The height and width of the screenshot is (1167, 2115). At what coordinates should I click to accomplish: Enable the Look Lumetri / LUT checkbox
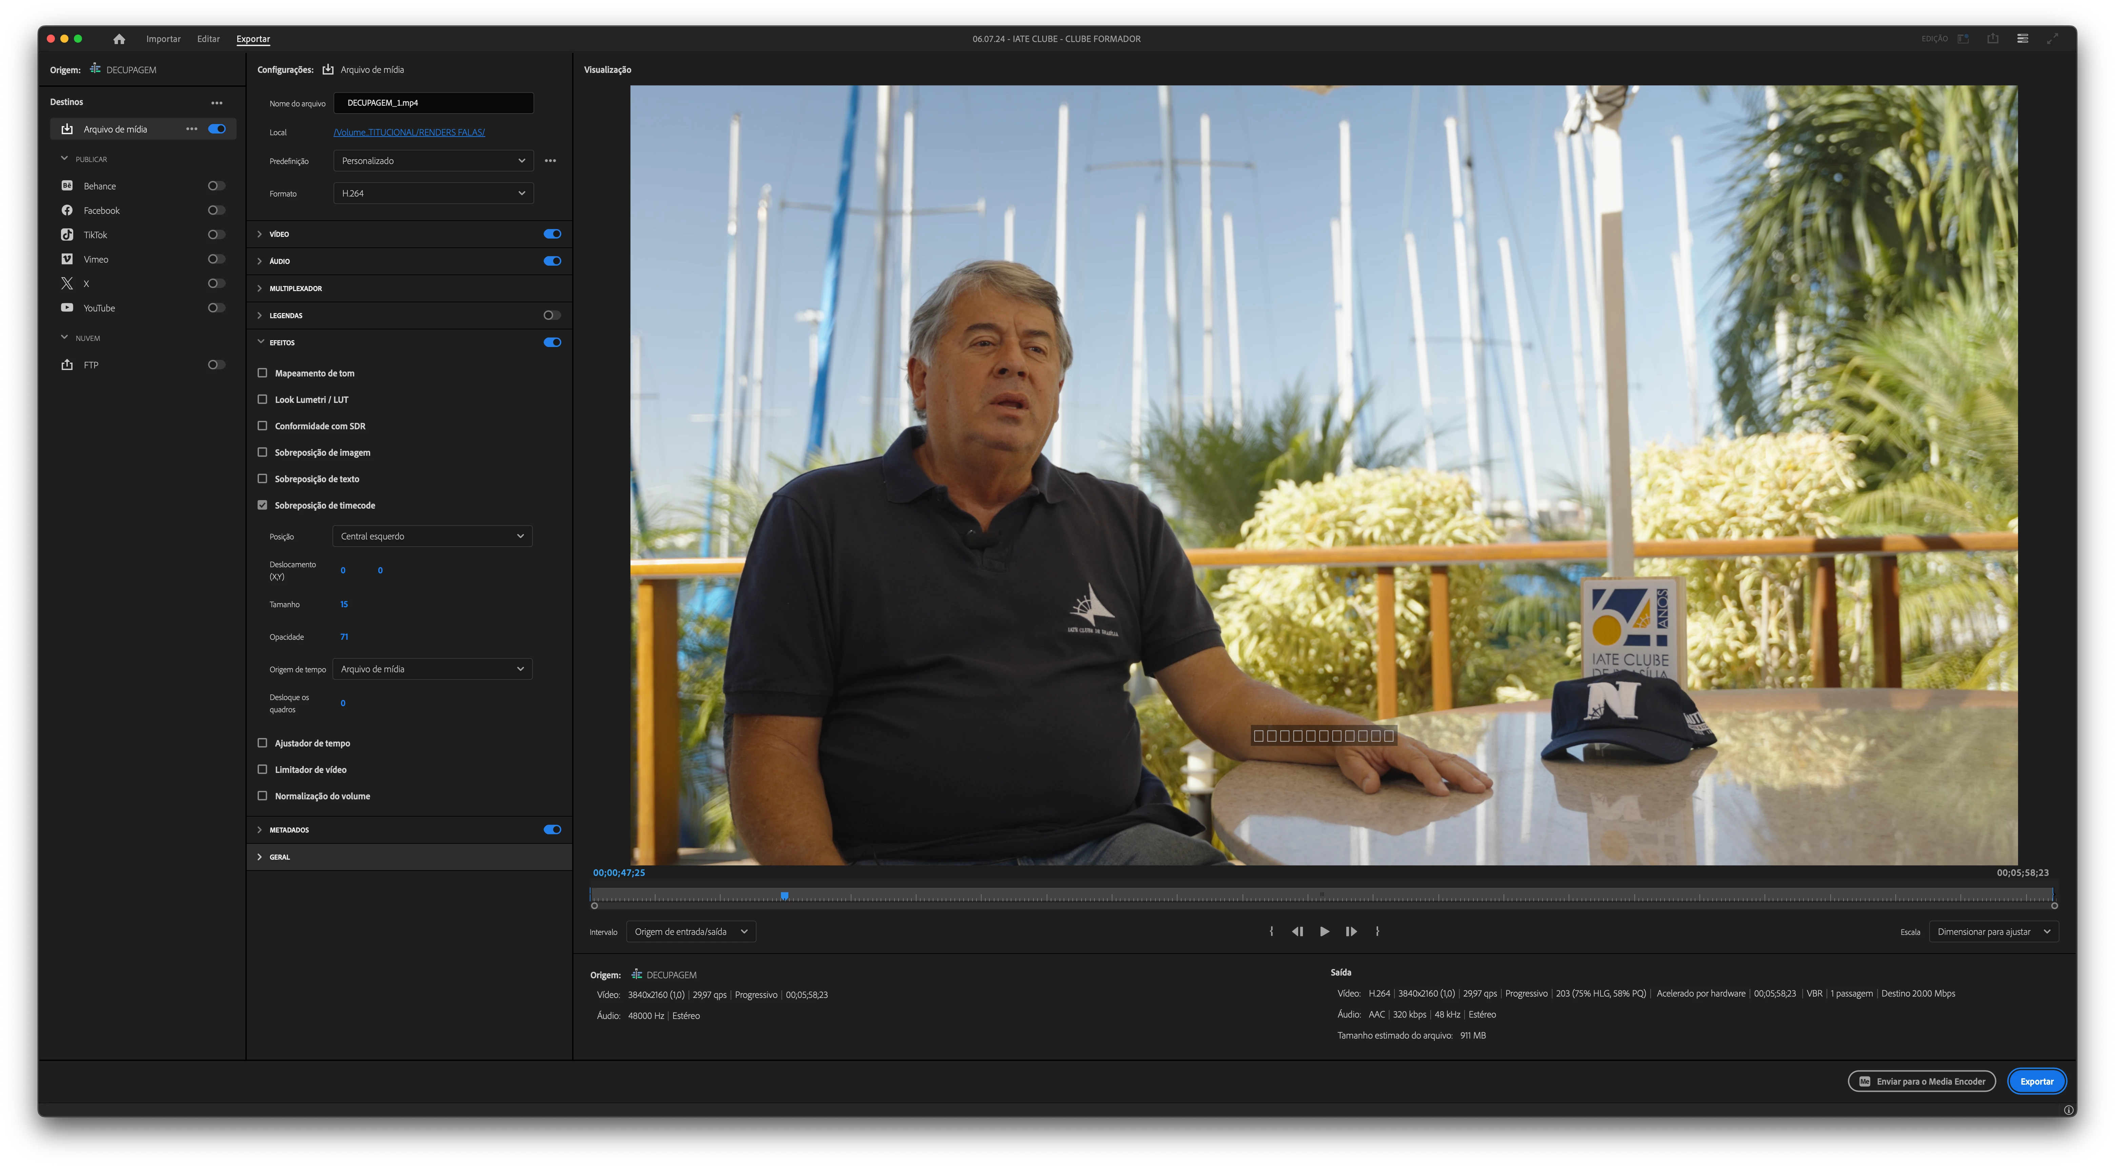point(263,400)
